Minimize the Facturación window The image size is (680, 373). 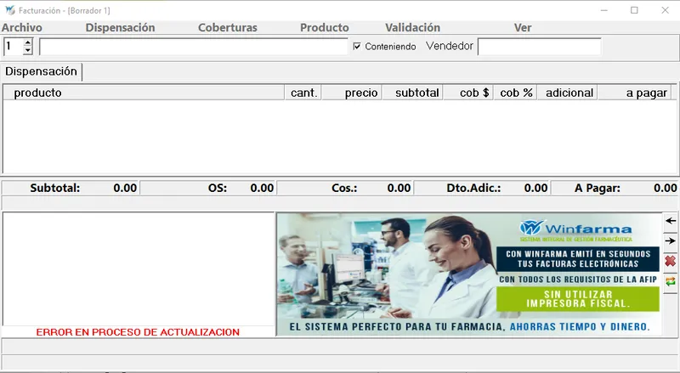click(603, 10)
